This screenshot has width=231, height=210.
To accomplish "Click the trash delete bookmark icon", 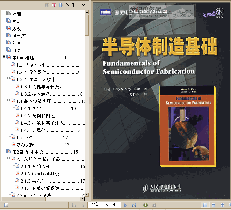I will point(47,5).
